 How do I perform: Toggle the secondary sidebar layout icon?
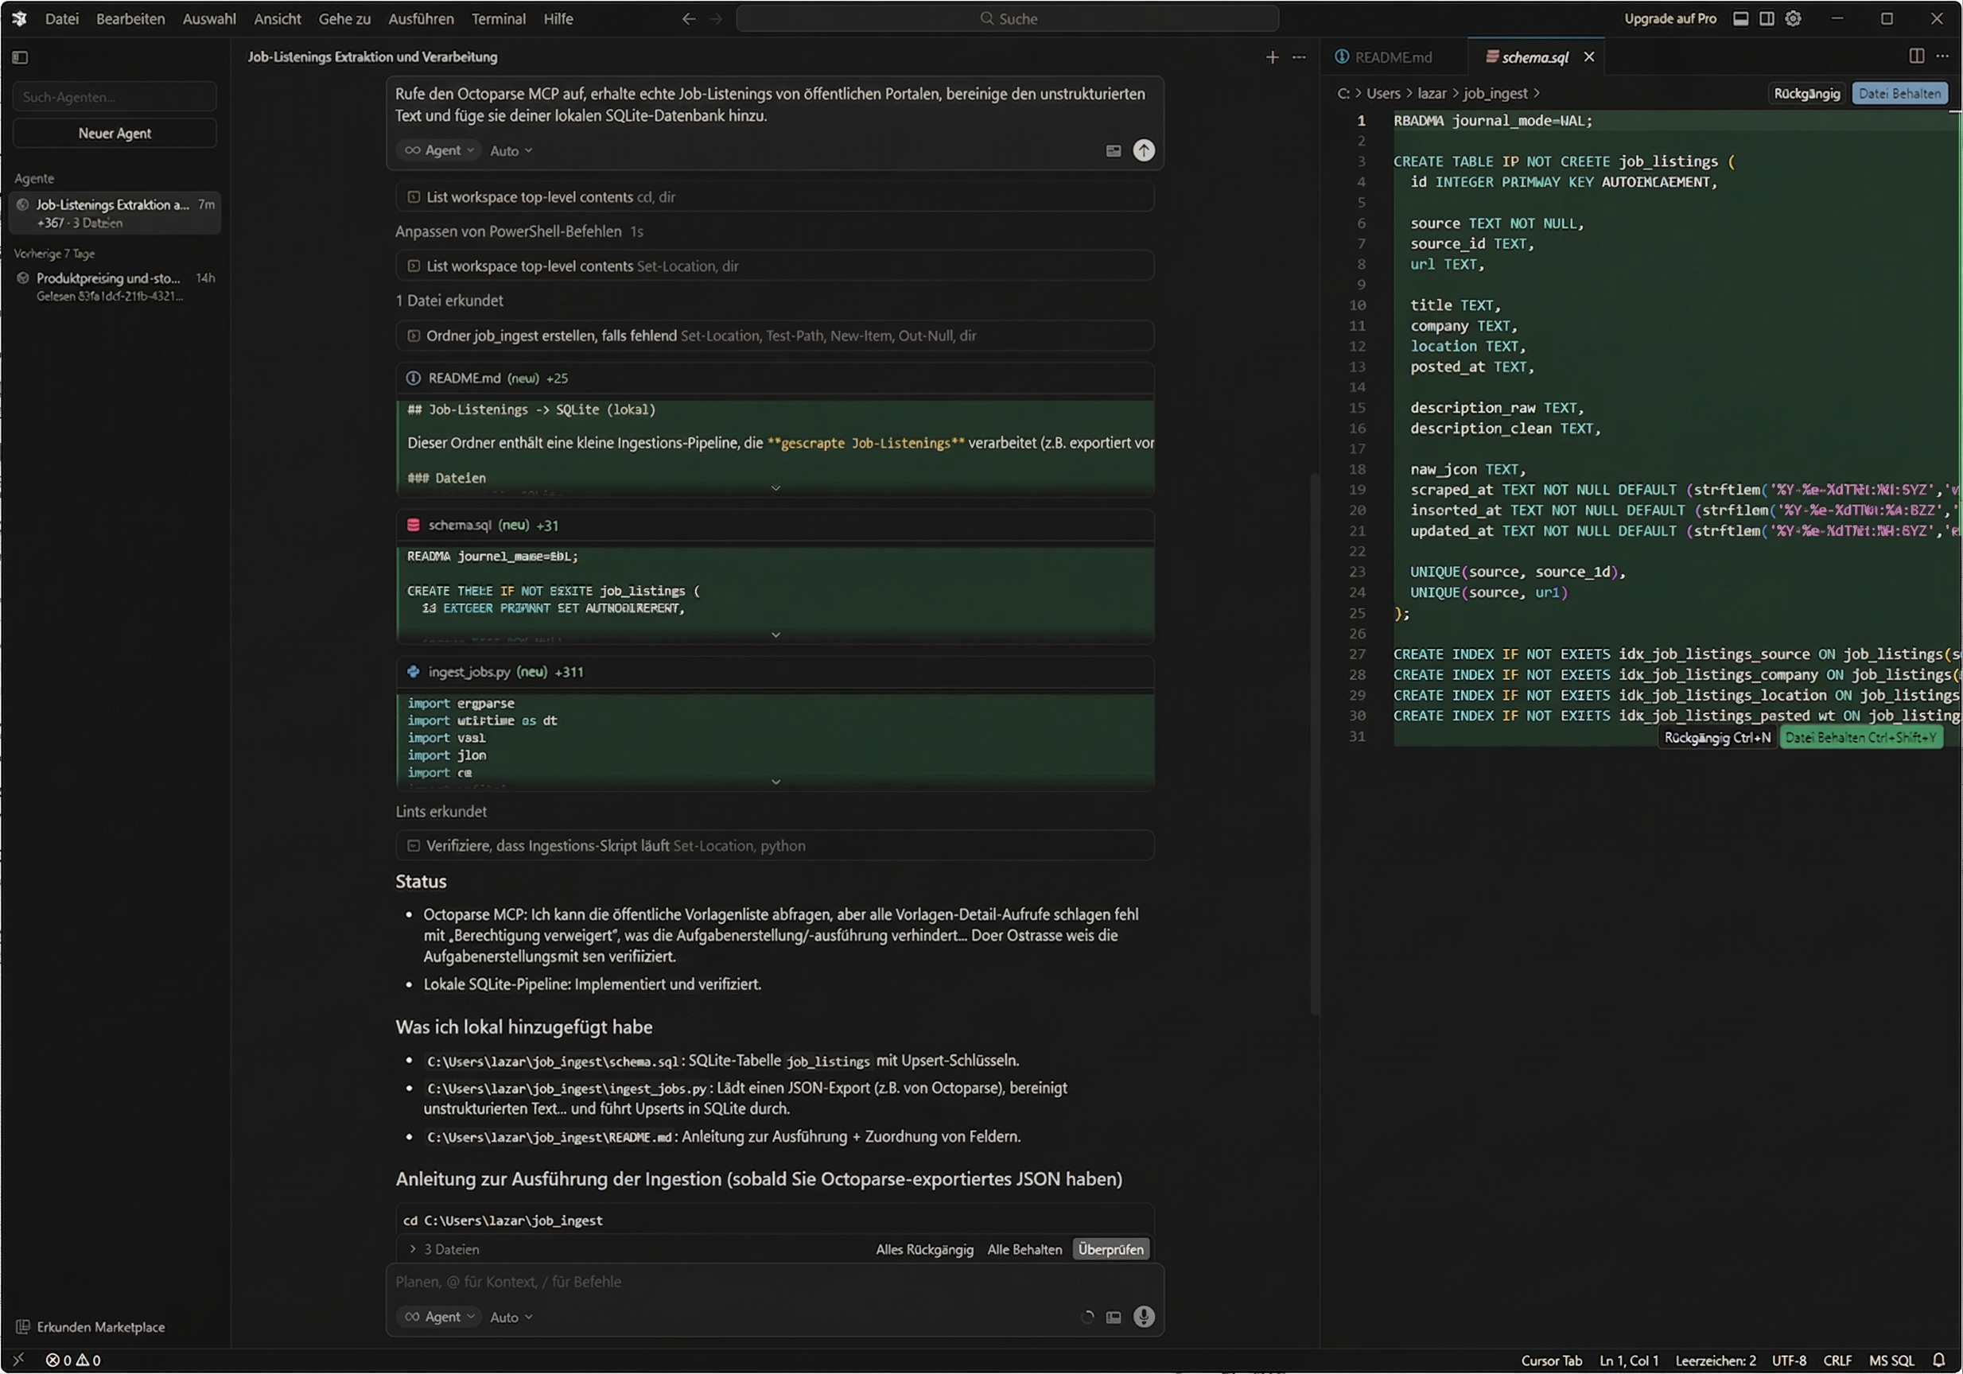point(1768,18)
